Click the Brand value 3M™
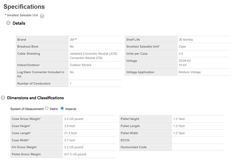The image size is (237, 161). (73, 39)
